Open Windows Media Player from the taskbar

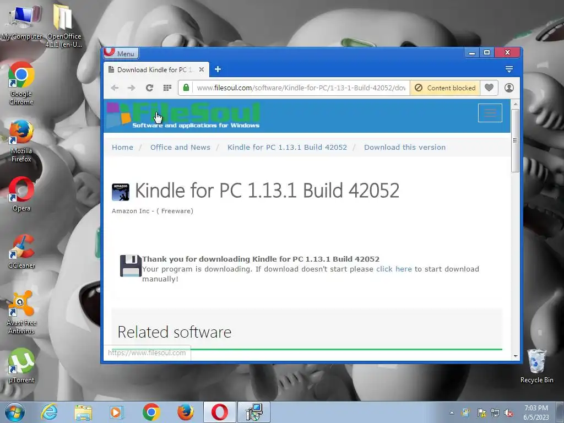point(116,412)
